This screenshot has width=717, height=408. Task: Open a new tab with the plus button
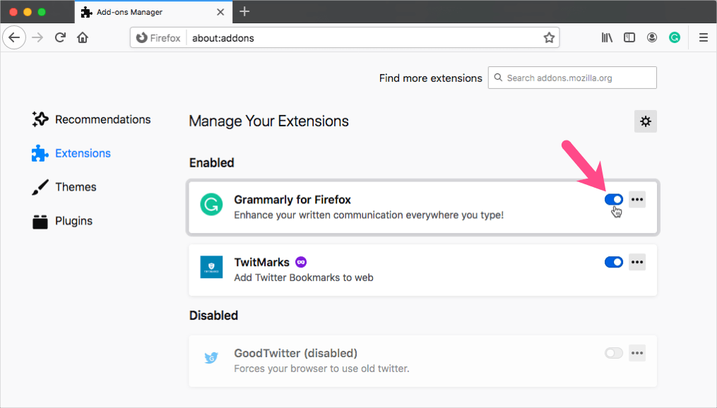(x=244, y=11)
